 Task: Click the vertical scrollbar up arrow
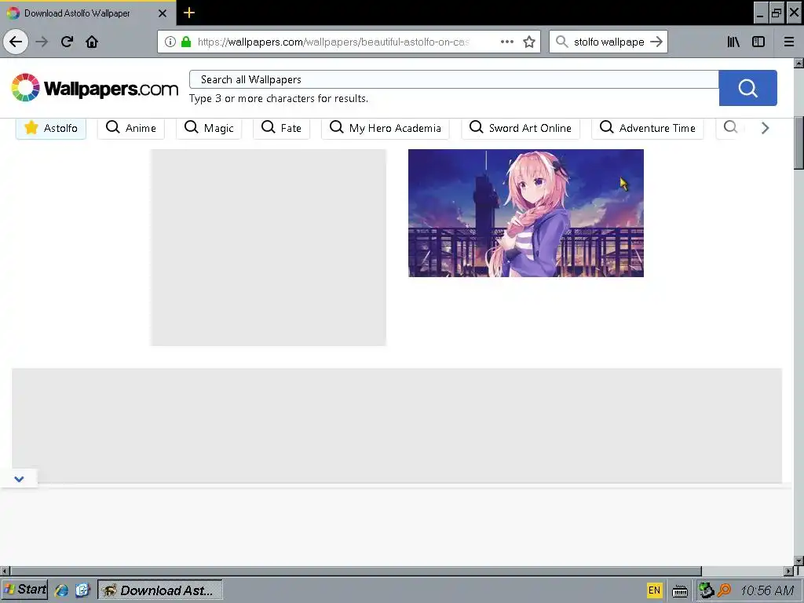coord(799,63)
